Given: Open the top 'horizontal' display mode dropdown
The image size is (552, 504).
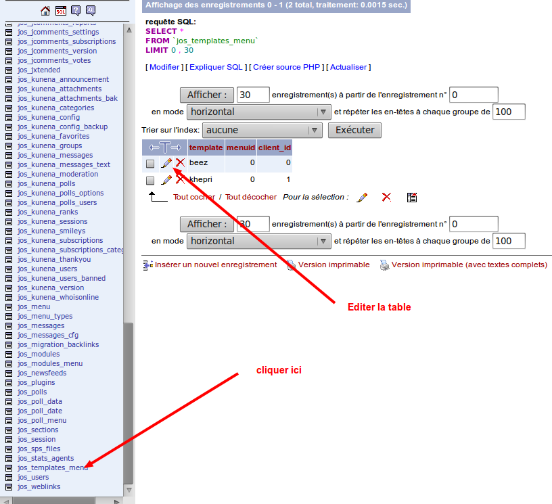Looking at the screenshot, I should coord(258,112).
